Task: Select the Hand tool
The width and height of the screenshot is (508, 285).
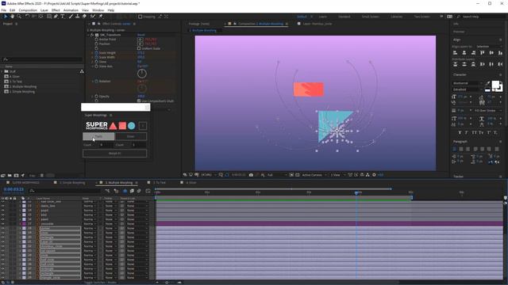Action: [x=13, y=16]
